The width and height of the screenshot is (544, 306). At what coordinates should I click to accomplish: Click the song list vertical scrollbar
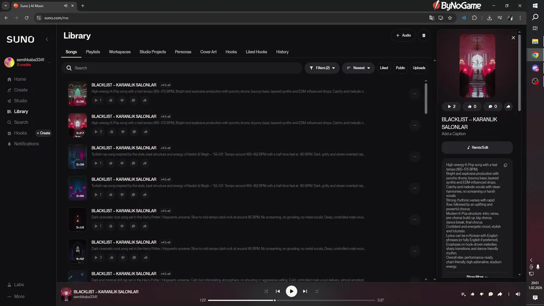426,99
